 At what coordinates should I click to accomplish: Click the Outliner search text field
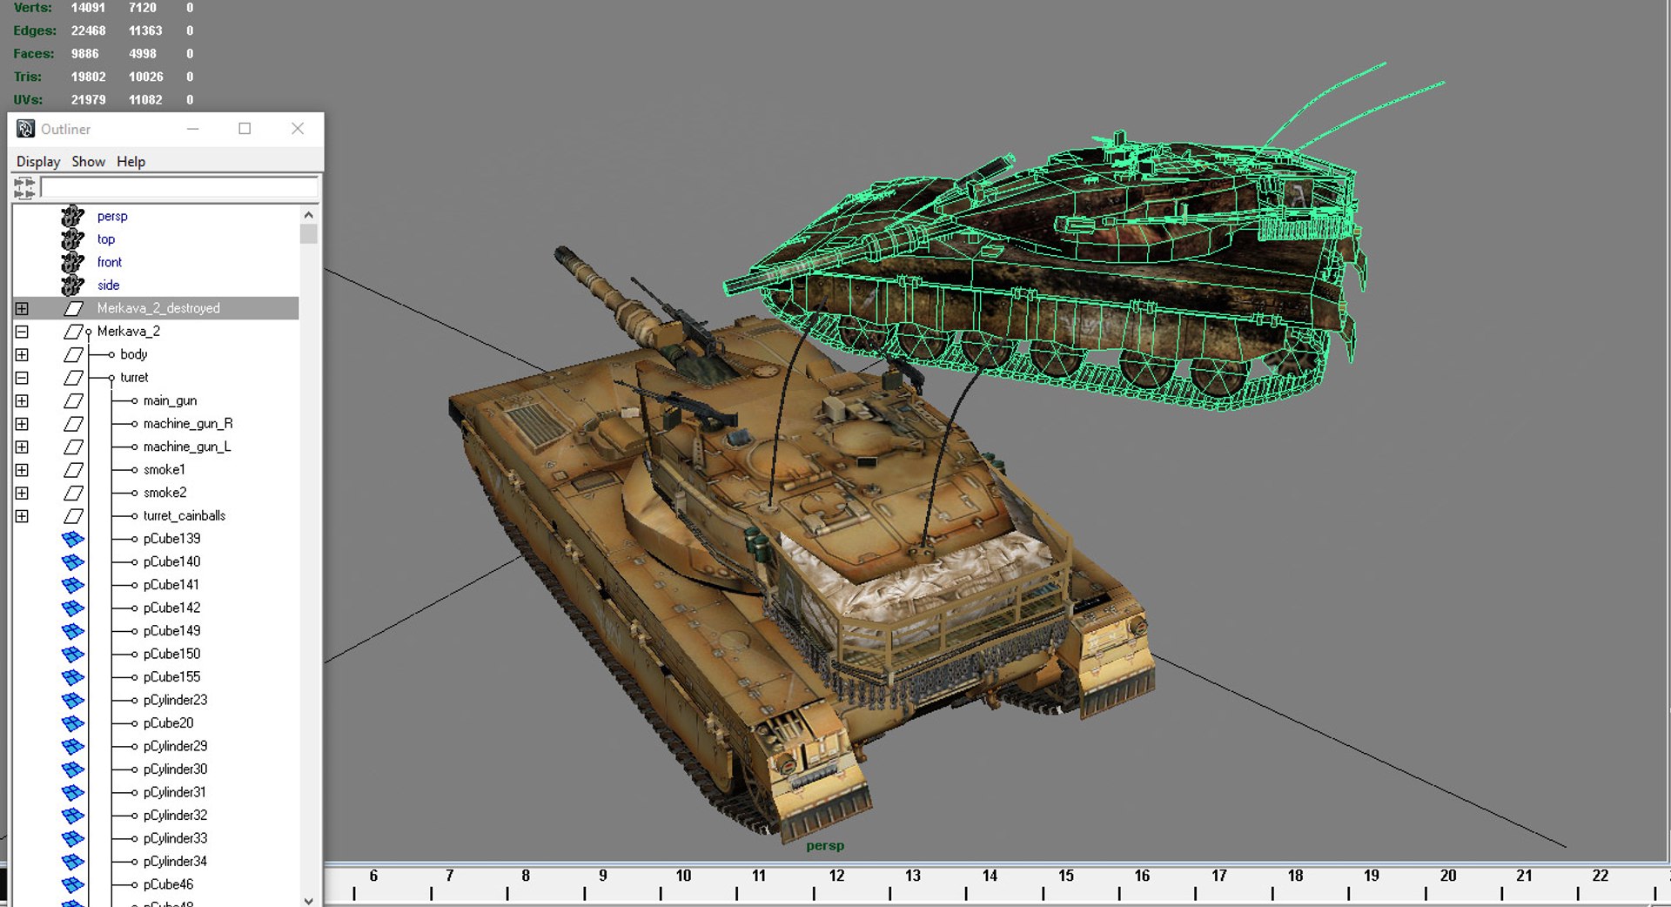[x=179, y=187]
